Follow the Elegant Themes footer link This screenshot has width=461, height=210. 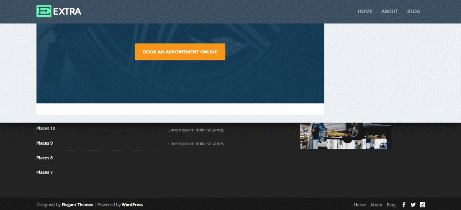tap(77, 205)
